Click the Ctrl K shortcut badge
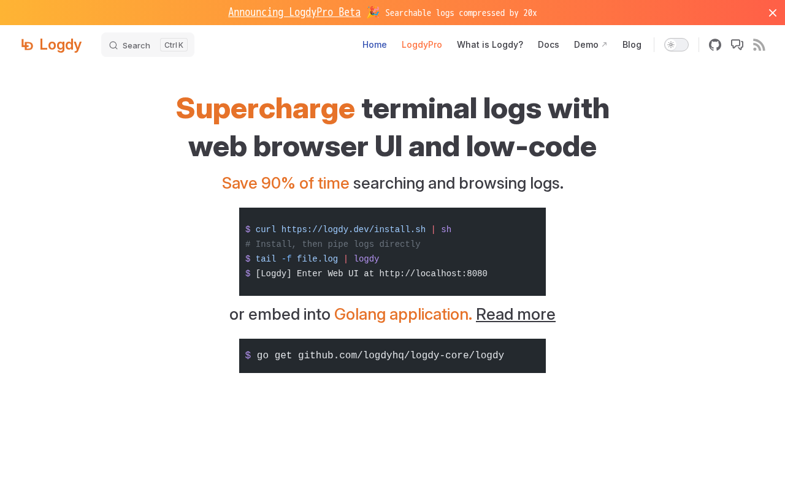Viewport: 785px width, 490px height. pos(174,45)
